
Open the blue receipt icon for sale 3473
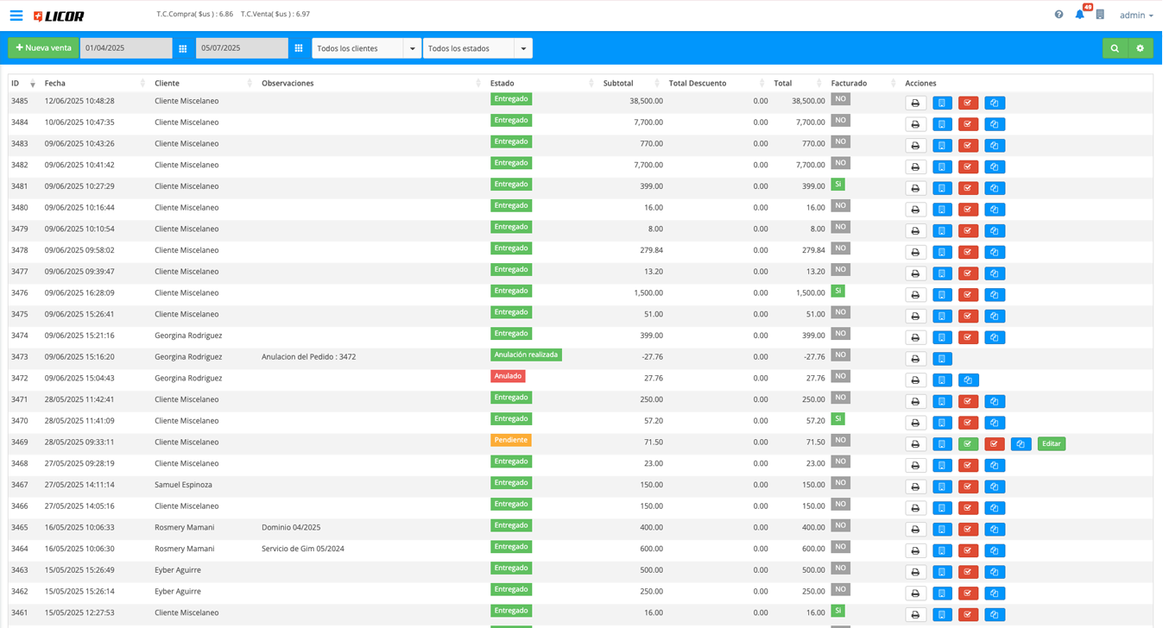click(942, 359)
